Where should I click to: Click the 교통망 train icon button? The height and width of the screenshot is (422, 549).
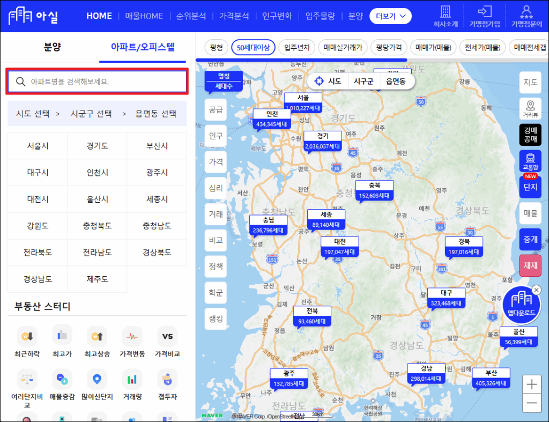530,160
